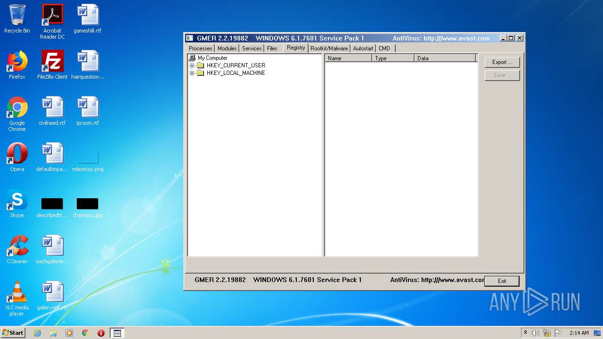Screen dimensions: 603x339
Task: Launch Opera desktop shortcut
Action: click(17, 157)
